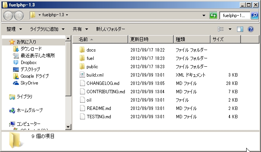
Task: Click the large folder icon in details pane
Action: pos(16,140)
